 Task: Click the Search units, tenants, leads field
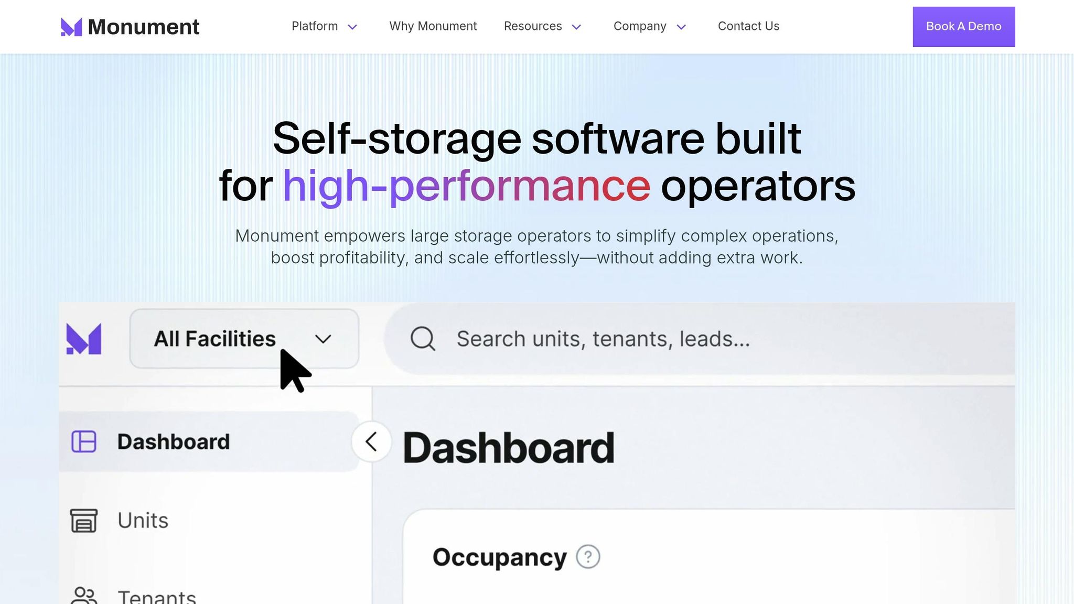[x=700, y=339]
